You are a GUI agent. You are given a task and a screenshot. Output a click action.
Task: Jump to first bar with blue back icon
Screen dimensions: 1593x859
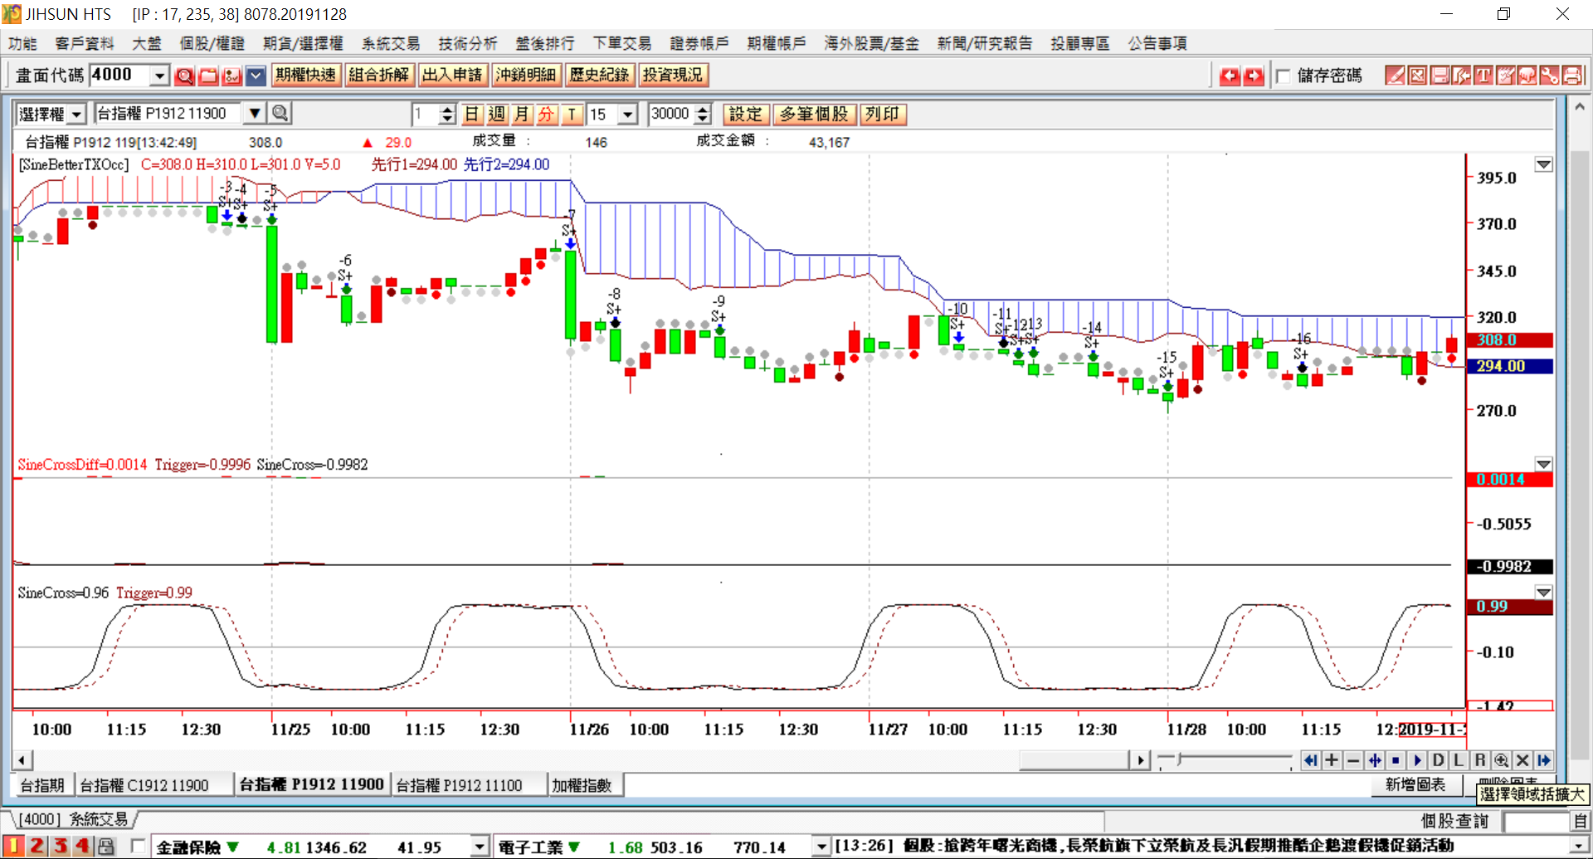pyautogui.click(x=1310, y=760)
